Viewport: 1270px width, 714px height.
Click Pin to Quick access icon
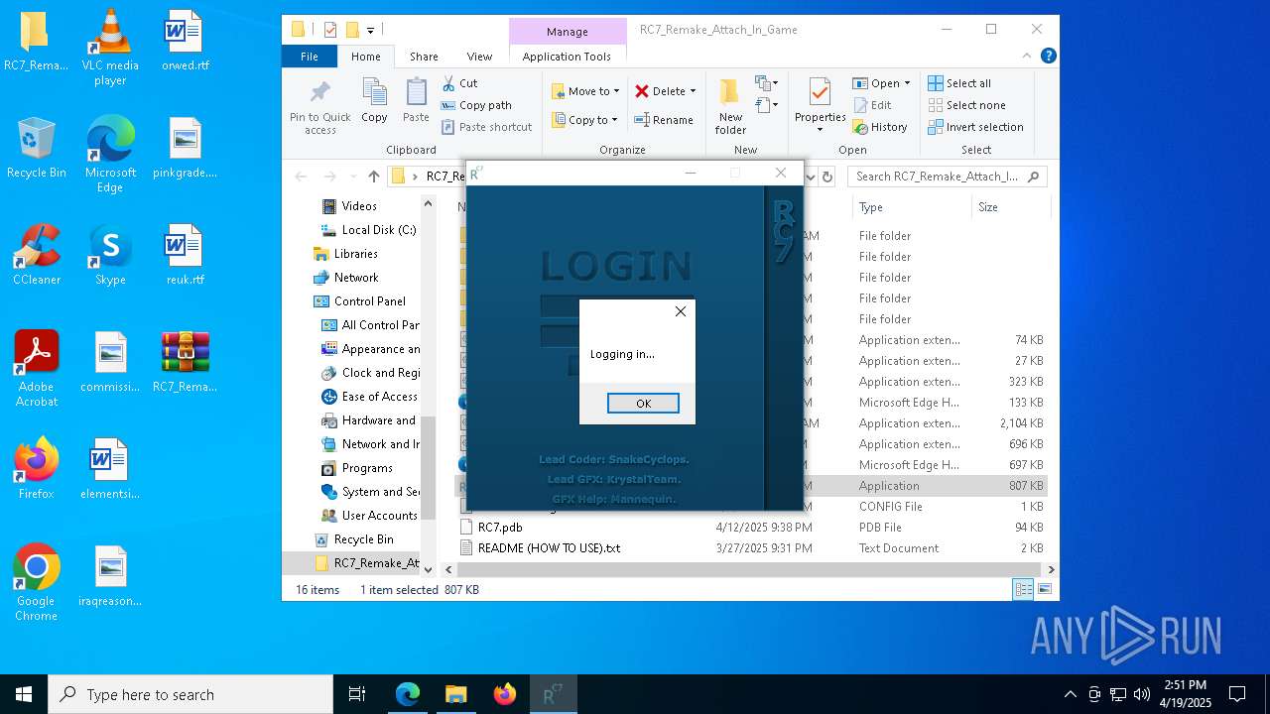pyautogui.click(x=319, y=106)
